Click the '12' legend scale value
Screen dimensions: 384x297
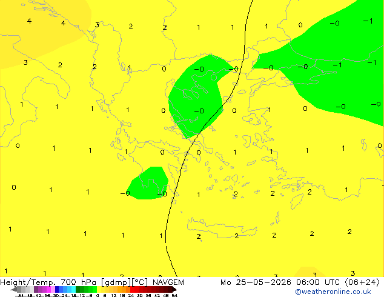point(113,296)
